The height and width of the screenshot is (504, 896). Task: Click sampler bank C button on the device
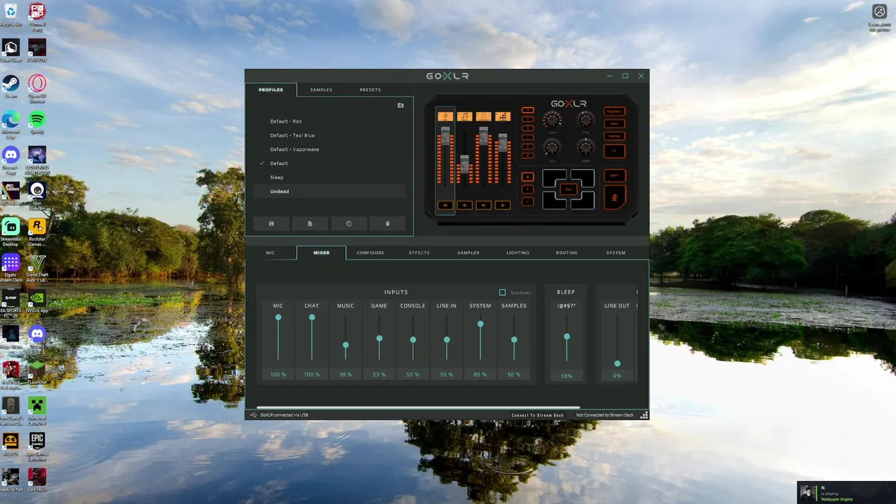(528, 202)
